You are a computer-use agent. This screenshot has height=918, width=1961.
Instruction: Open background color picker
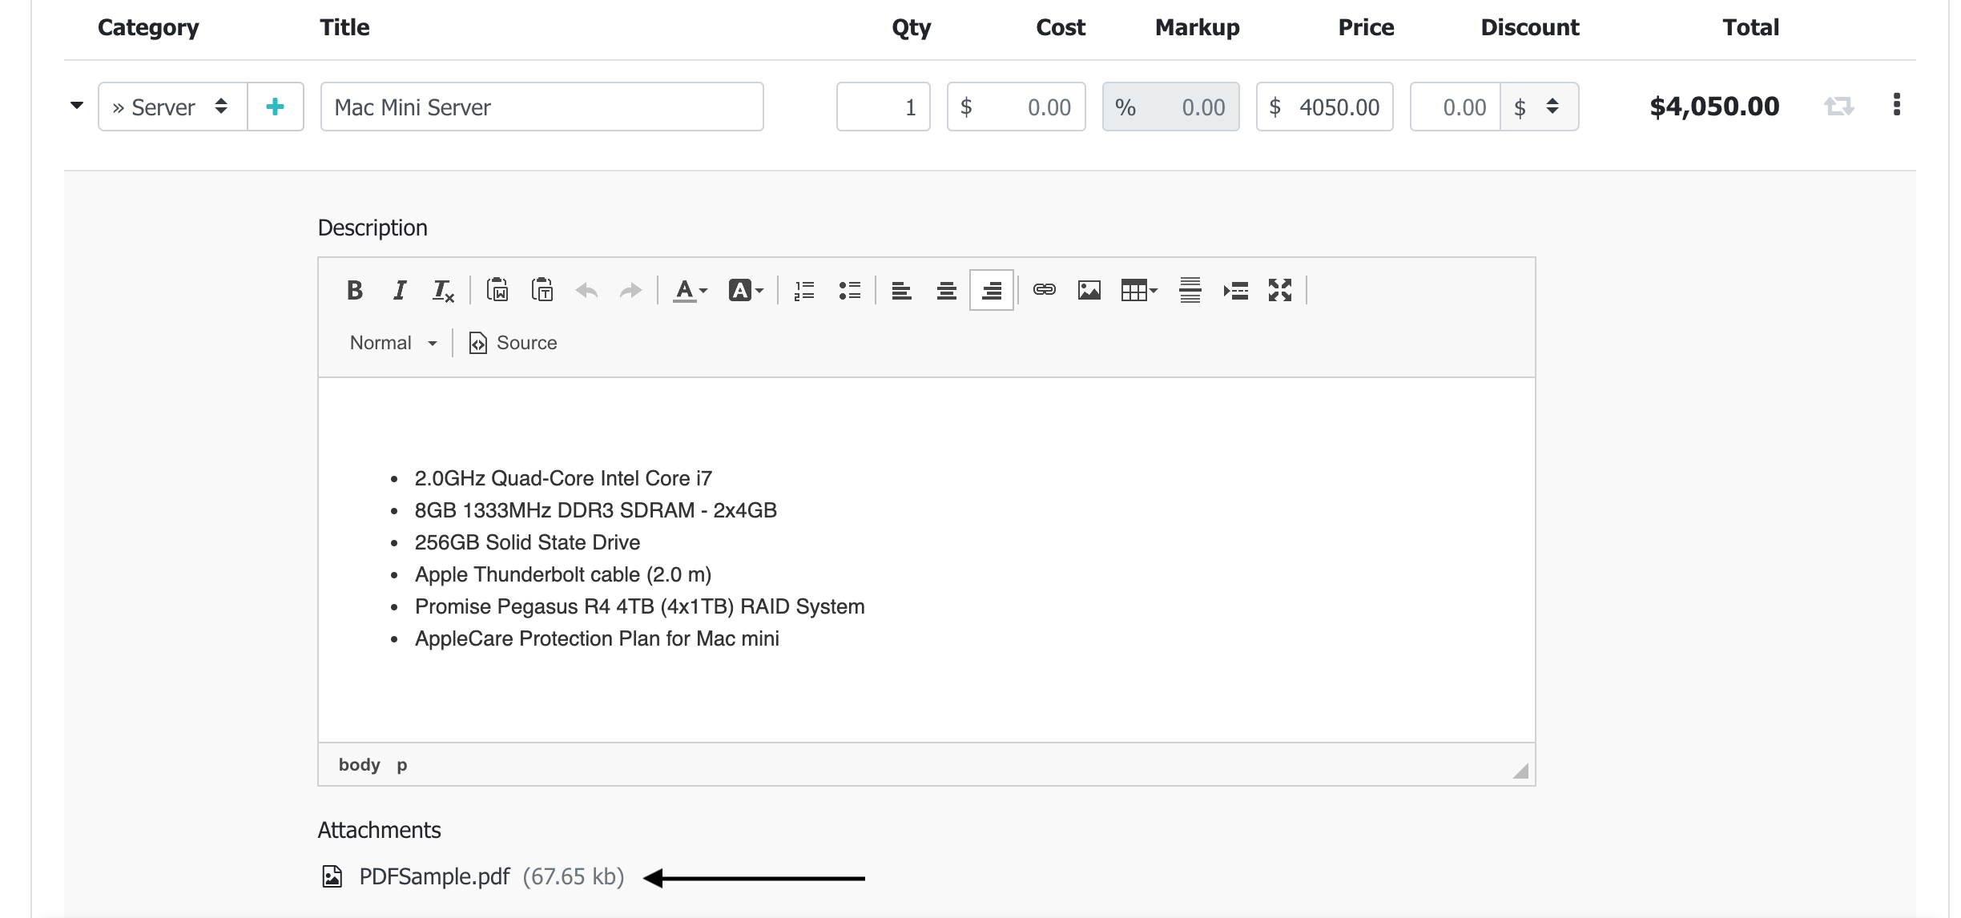pos(746,290)
